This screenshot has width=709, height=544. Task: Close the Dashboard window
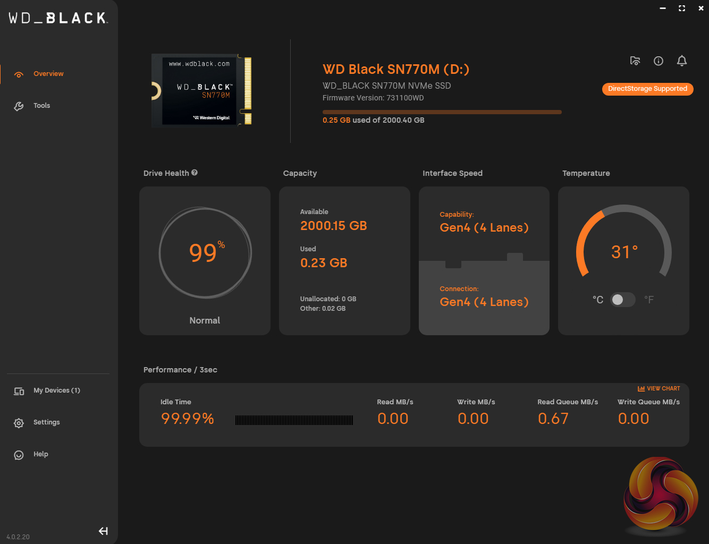(x=701, y=8)
